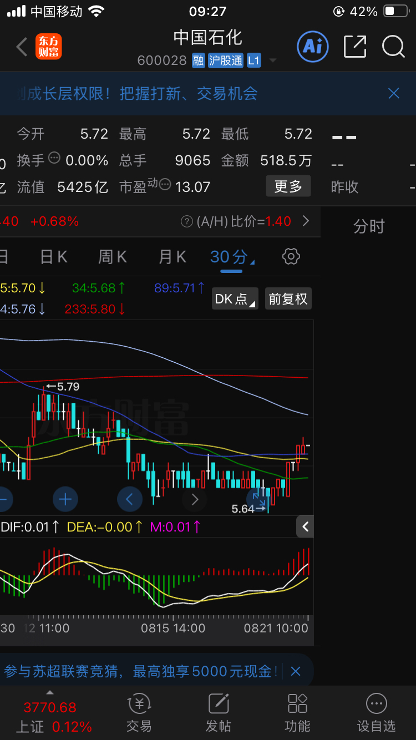
Task: Share the stock page via export icon
Action: point(355,47)
